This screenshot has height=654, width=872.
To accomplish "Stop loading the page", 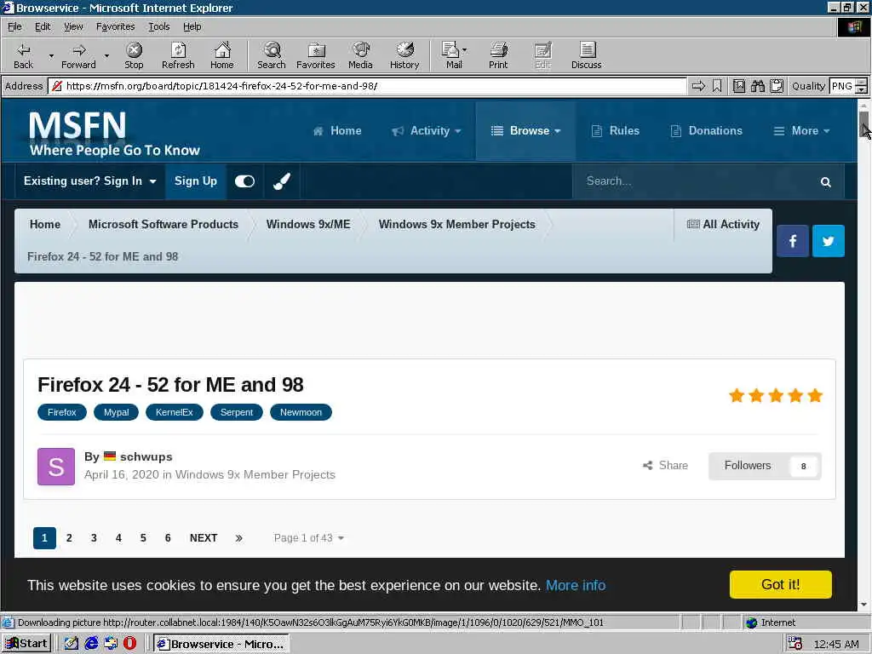I will 134,55.
